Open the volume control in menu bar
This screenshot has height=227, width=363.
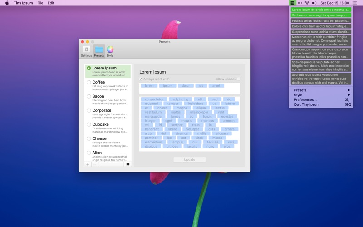click(314, 3)
